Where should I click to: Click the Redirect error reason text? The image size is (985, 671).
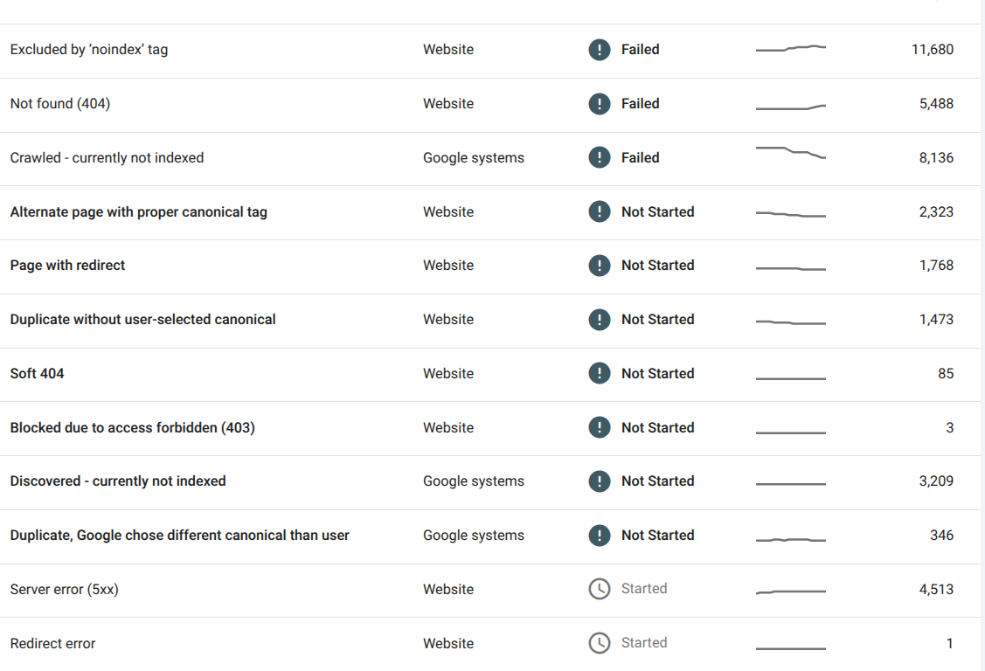[52, 644]
